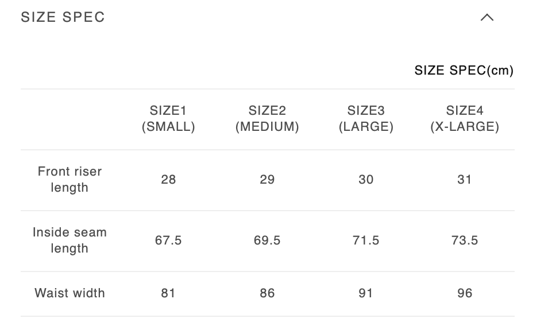Click the small front riser value 28
Screen dimensions: 548x326
[168, 180]
